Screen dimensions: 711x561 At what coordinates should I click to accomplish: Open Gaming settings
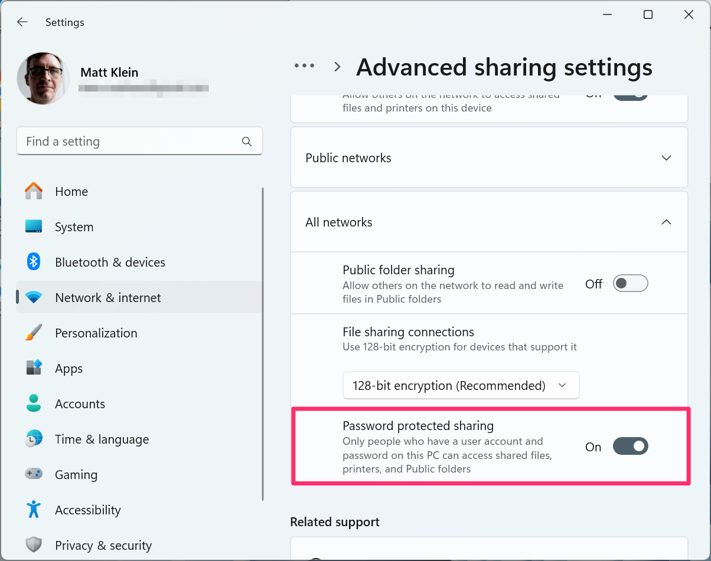pyautogui.click(x=139, y=474)
